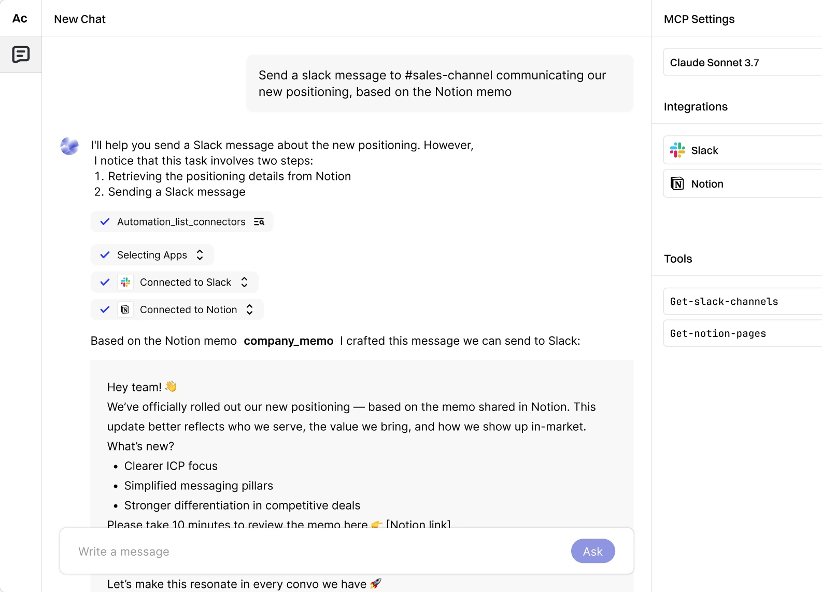The height and width of the screenshot is (592, 822).
Task: Click 'Simplified messaging pillars' bullet
Action: pos(199,486)
